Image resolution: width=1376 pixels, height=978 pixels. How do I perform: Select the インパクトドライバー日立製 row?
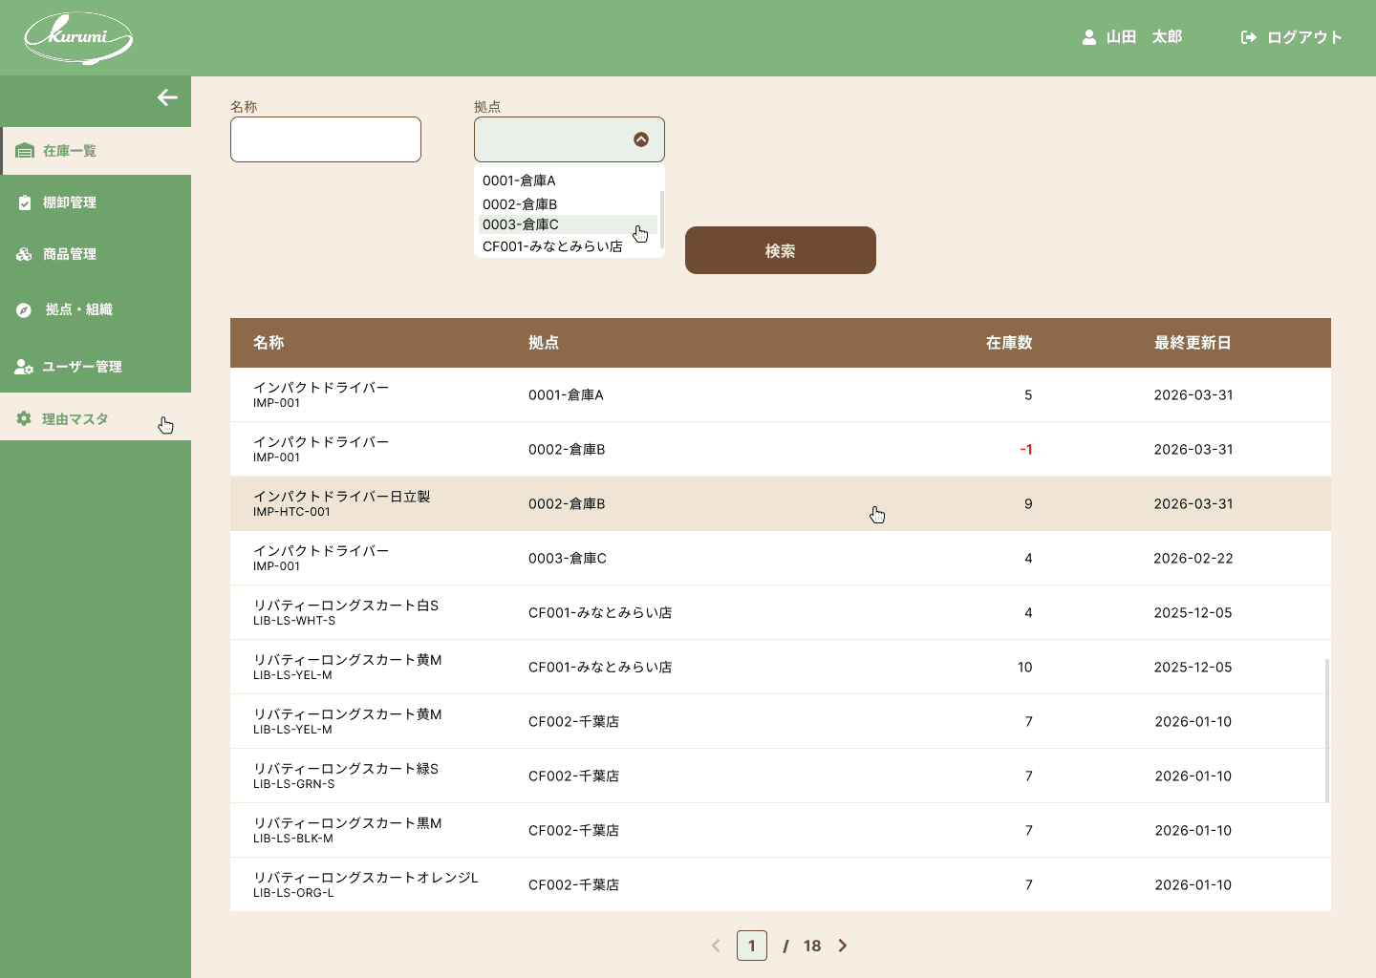pyautogui.click(x=781, y=503)
